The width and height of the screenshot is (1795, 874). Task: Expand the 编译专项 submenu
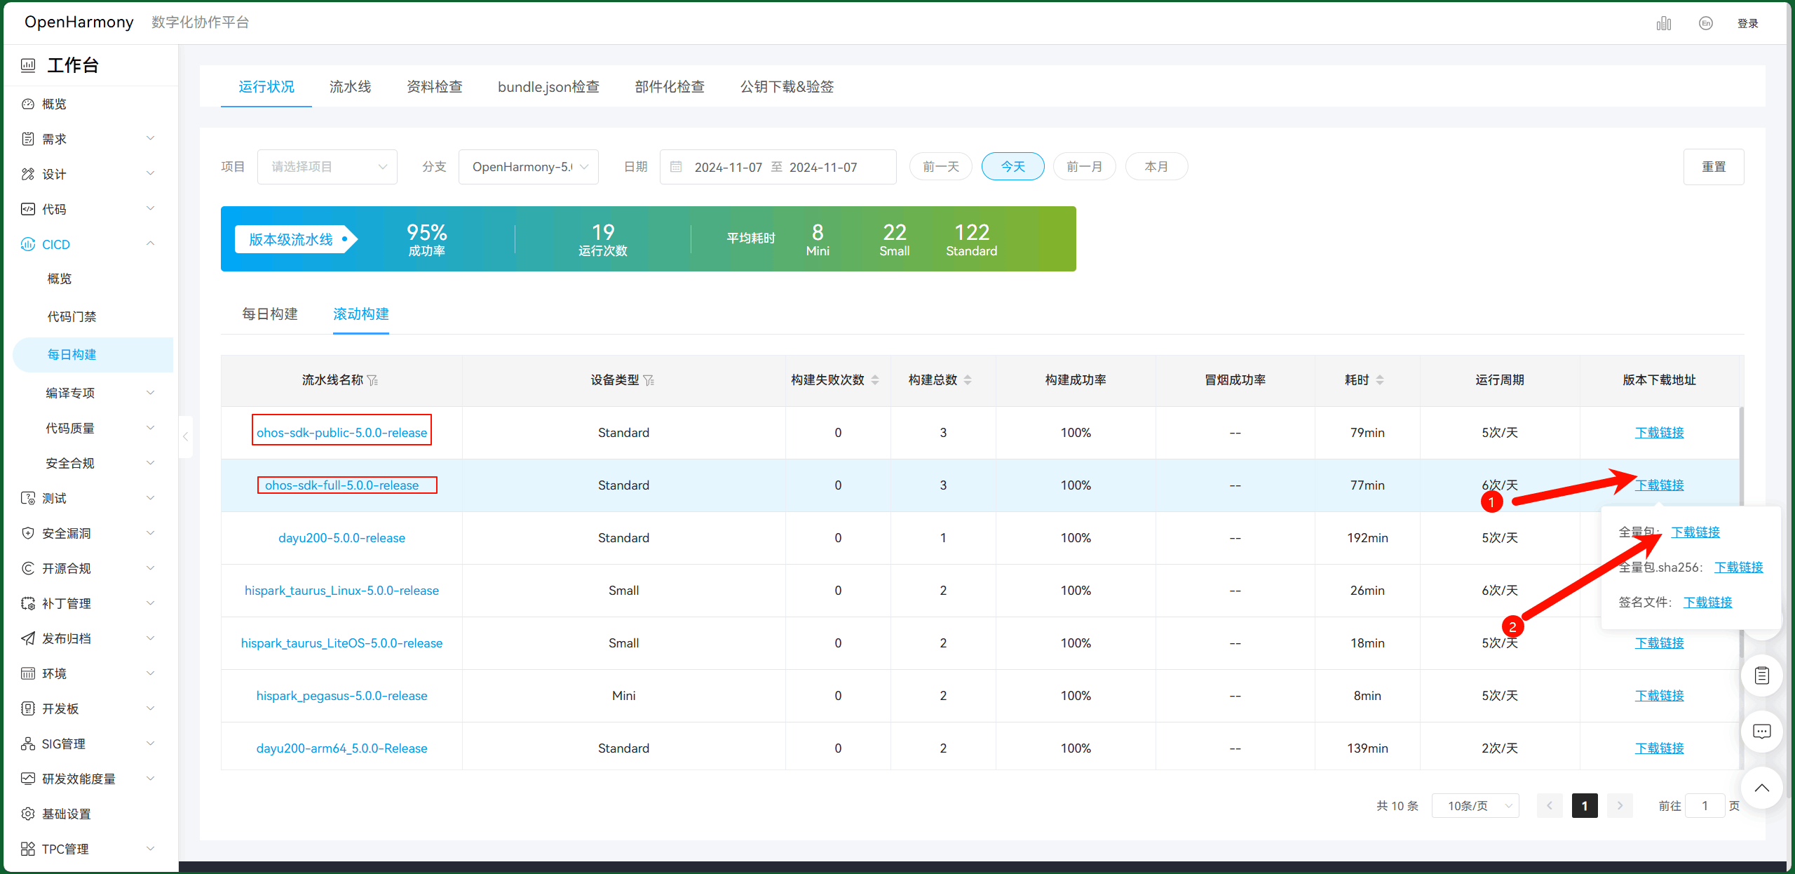(x=150, y=393)
